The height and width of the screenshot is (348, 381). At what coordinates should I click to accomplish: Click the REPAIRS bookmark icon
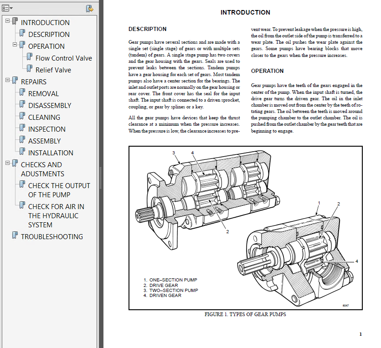[x=15, y=80]
